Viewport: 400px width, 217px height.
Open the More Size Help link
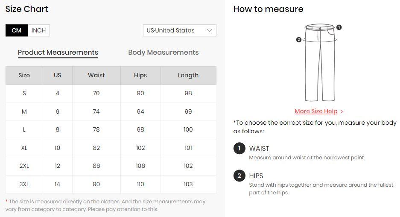click(x=316, y=111)
